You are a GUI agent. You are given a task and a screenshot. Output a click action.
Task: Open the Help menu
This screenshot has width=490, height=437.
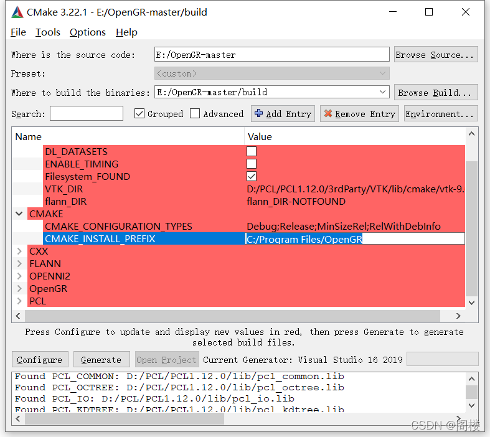point(126,32)
